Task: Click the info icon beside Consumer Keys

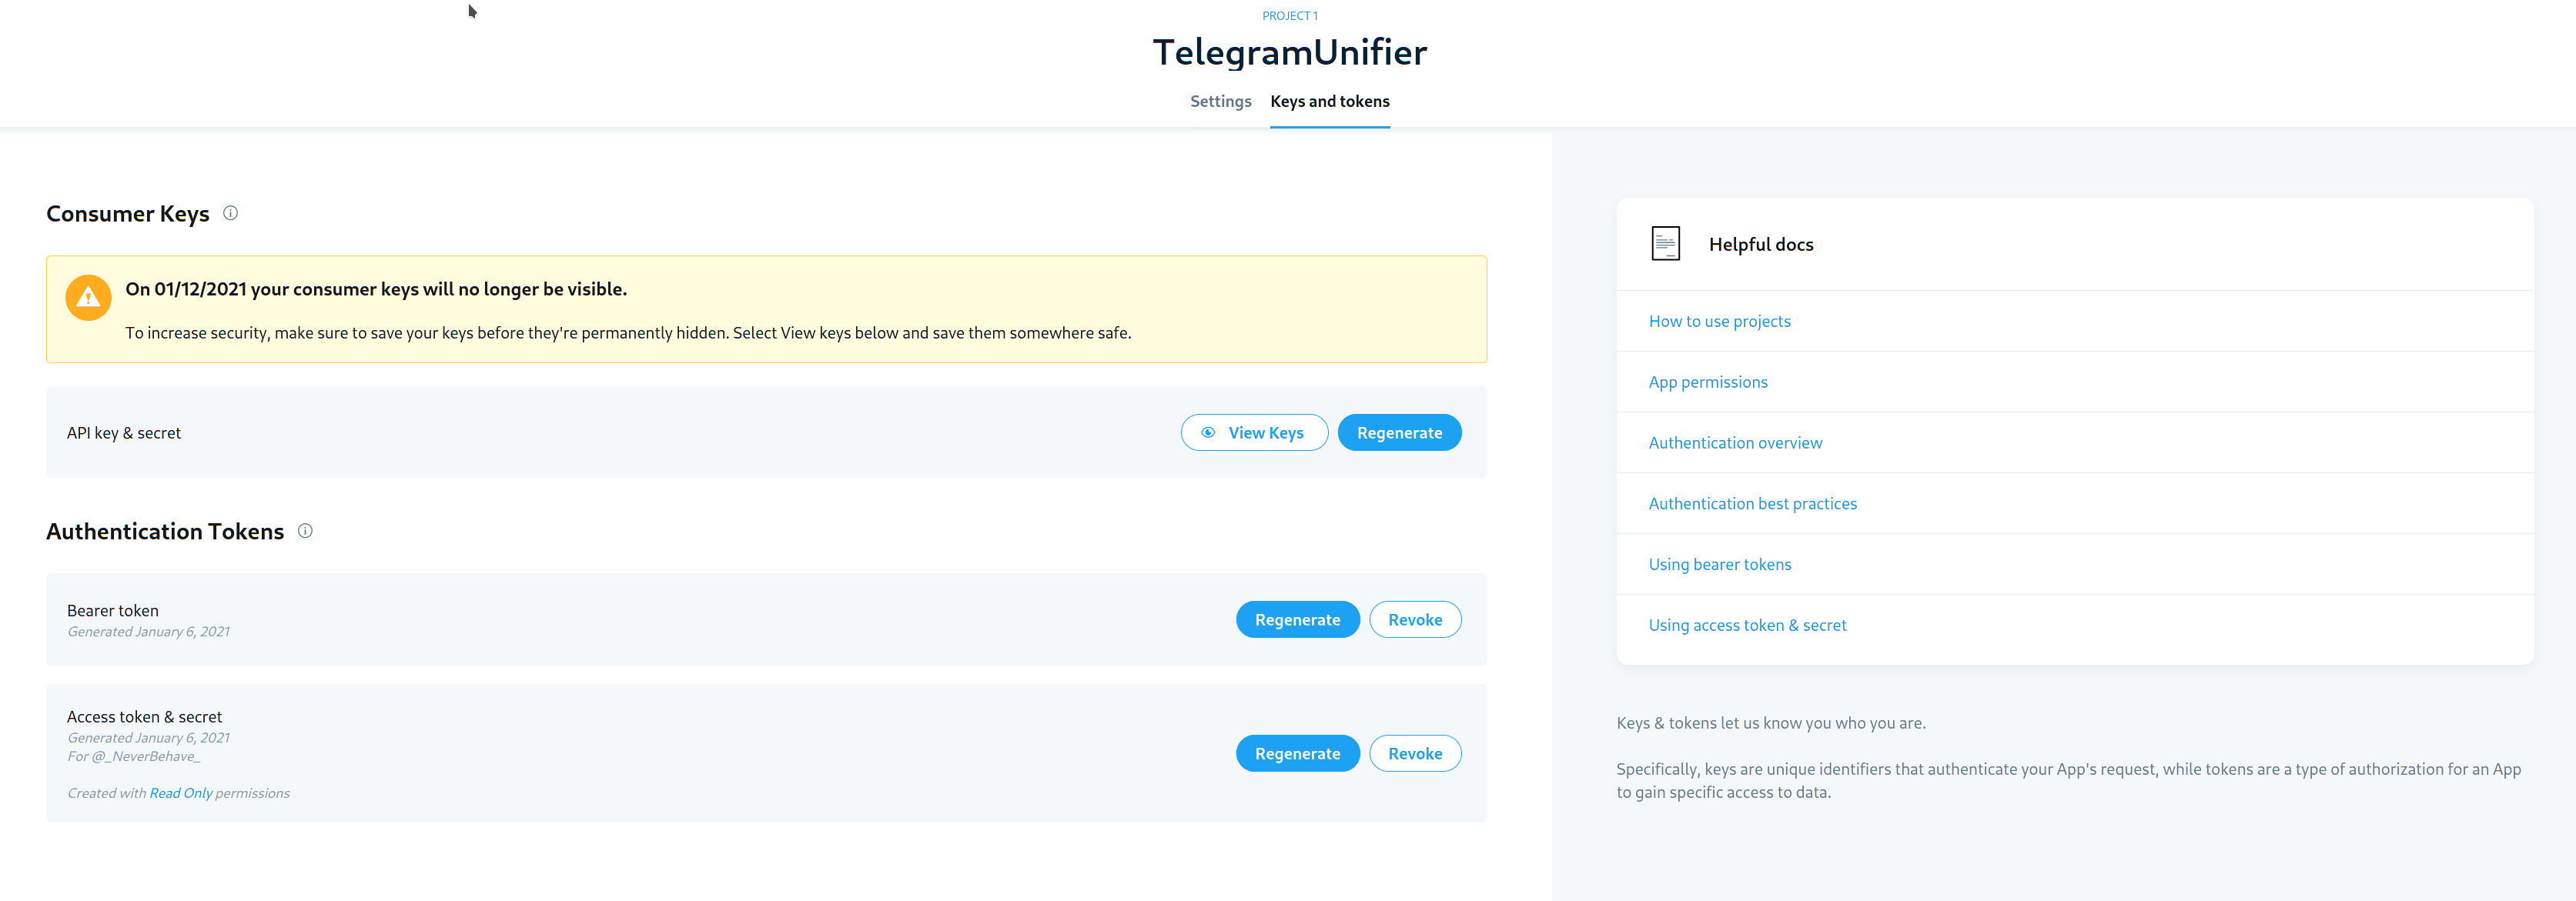Action: [x=230, y=213]
